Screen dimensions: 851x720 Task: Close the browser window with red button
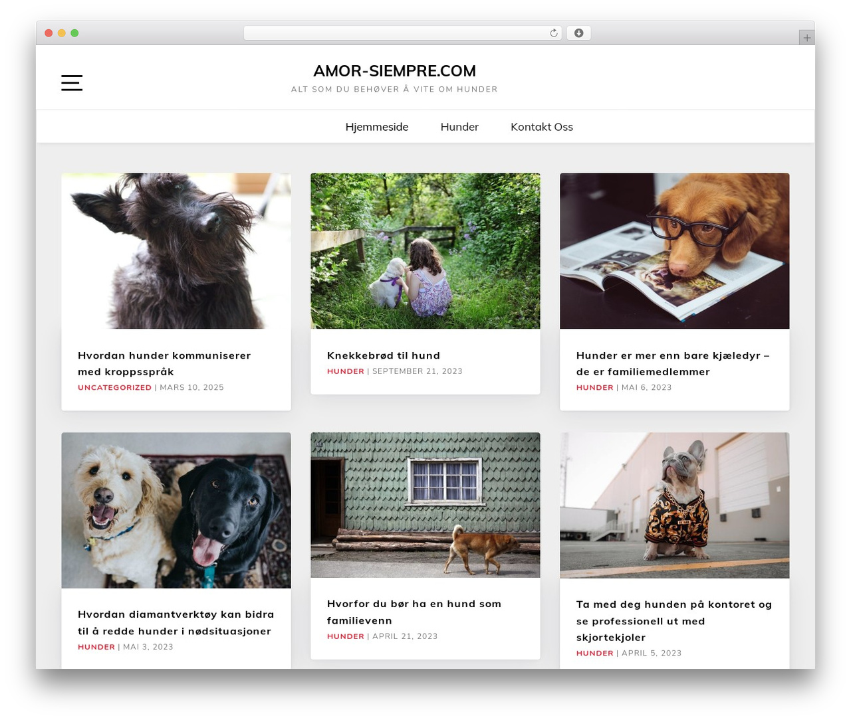(49, 33)
